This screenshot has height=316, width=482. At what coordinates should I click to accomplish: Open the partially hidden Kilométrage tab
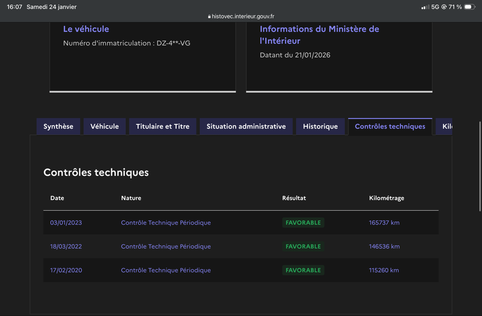coord(446,126)
